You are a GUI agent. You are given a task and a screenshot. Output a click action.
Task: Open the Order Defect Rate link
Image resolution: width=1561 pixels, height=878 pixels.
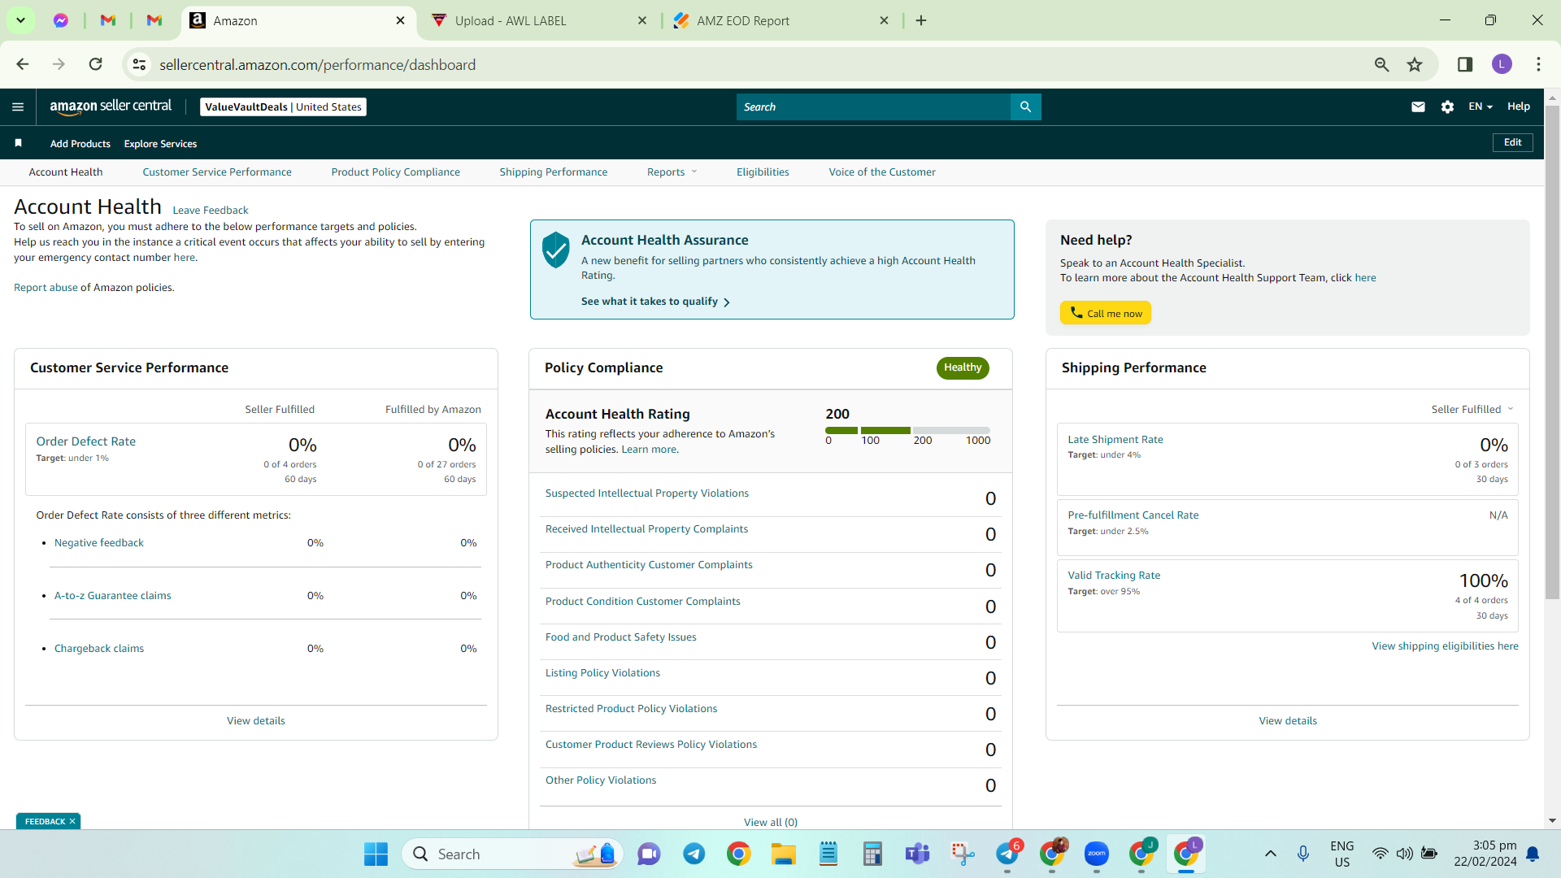[86, 441]
